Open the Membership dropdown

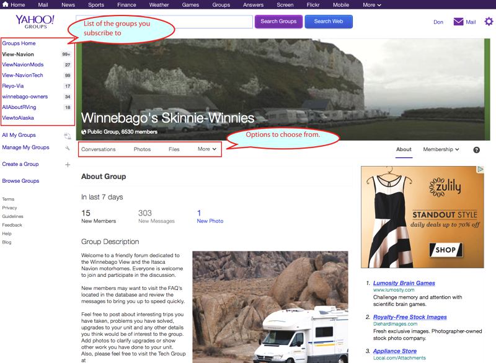[x=441, y=149]
